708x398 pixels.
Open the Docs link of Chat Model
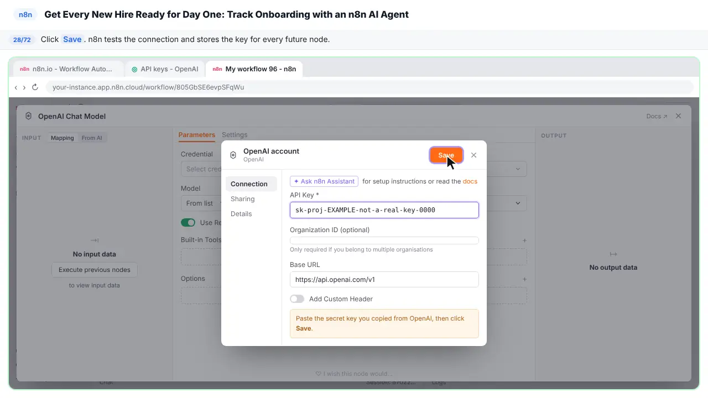(x=657, y=117)
